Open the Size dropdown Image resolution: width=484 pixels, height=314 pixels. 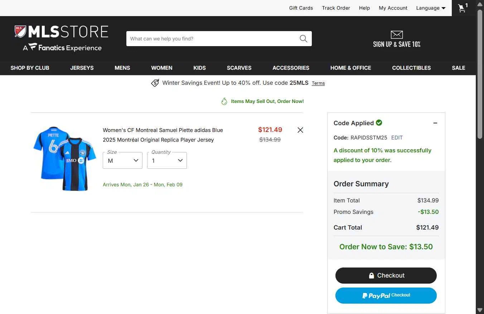[x=122, y=160]
